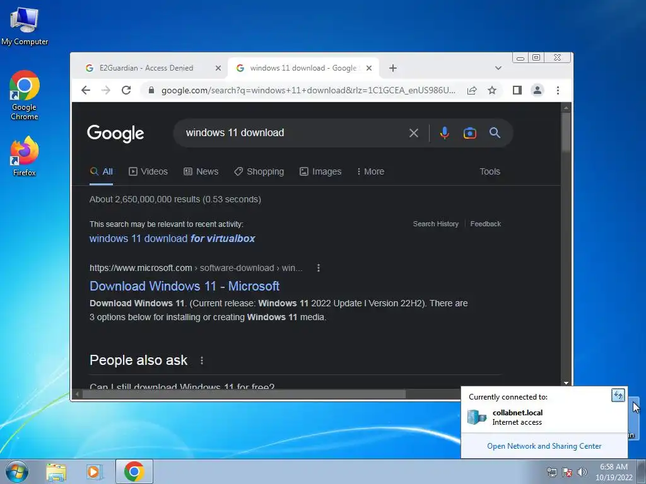The width and height of the screenshot is (646, 484).
Task: Switch to Images results
Action: [x=320, y=171]
